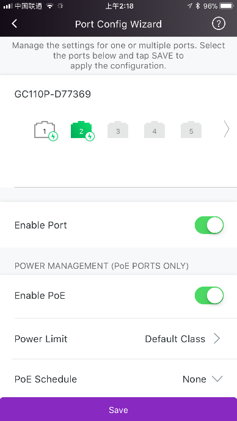The height and width of the screenshot is (421, 237).
Task: Tap the PoE lightning badge on port 1
Action: tap(53, 136)
